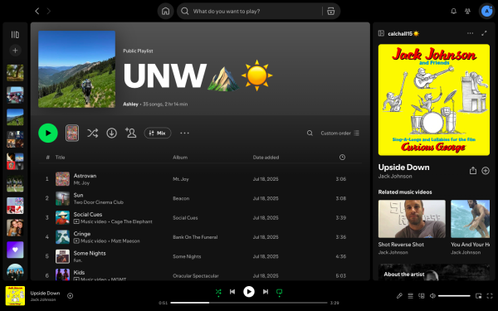Expand the Now Playing panel to full view
The height and width of the screenshot is (311, 498).
point(484,33)
